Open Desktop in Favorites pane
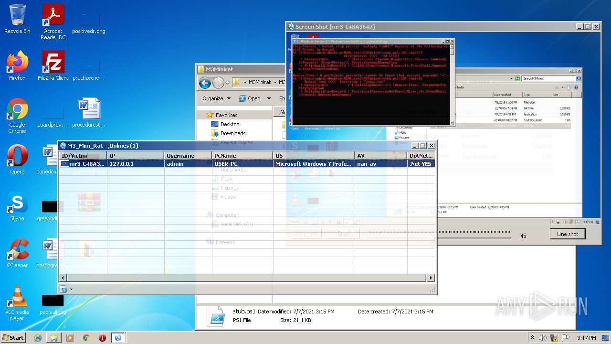Screen dimensions: 611x344 [230, 124]
